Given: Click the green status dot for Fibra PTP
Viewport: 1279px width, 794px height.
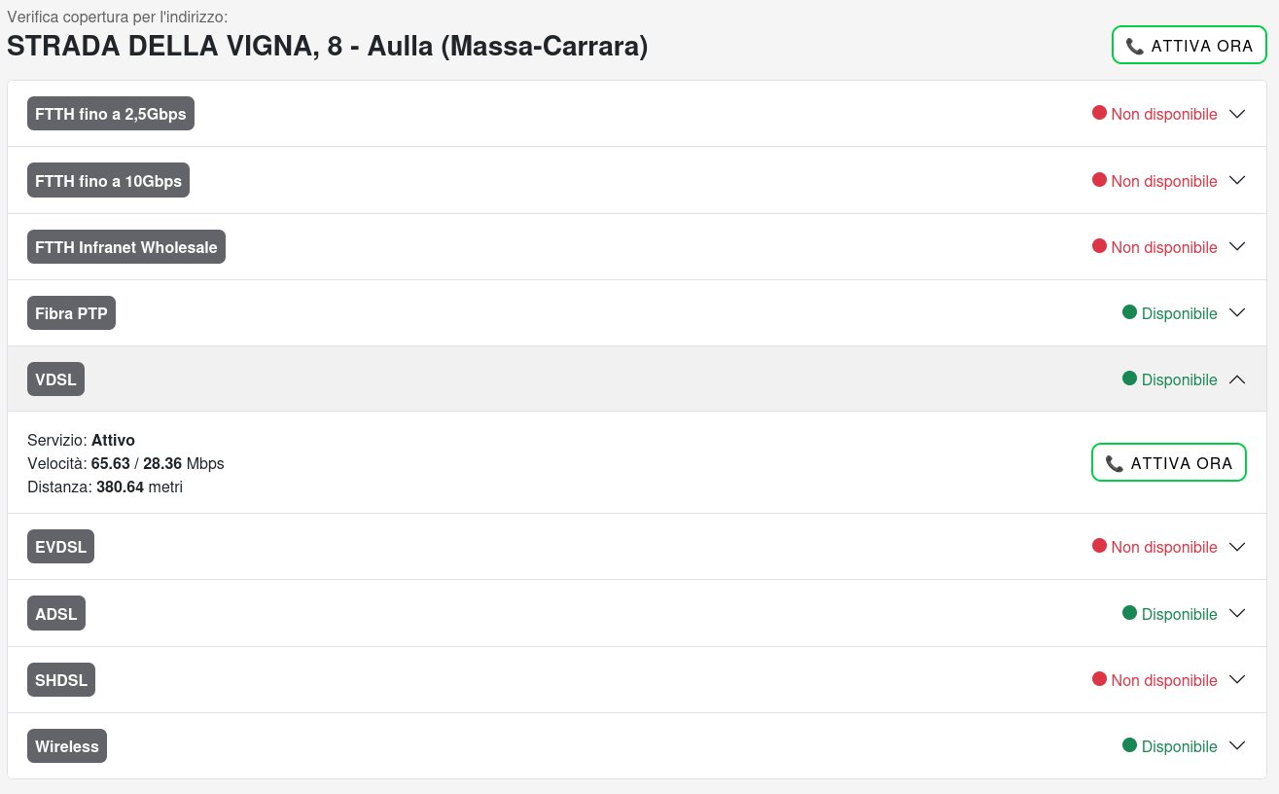Looking at the screenshot, I should click(x=1129, y=312).
